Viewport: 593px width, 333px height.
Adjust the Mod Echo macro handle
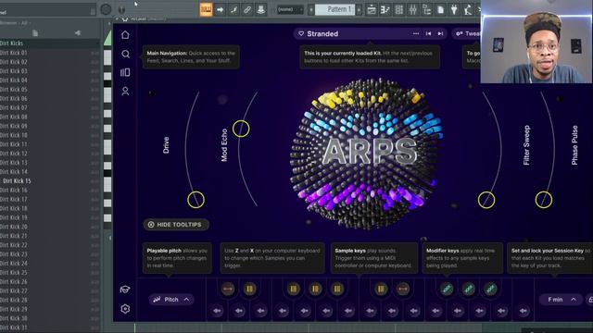[241, 129]
